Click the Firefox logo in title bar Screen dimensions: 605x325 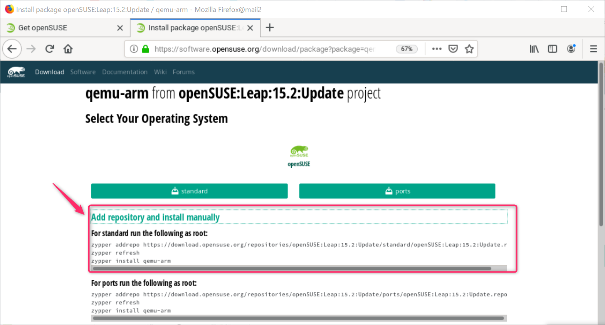[9, 9]
